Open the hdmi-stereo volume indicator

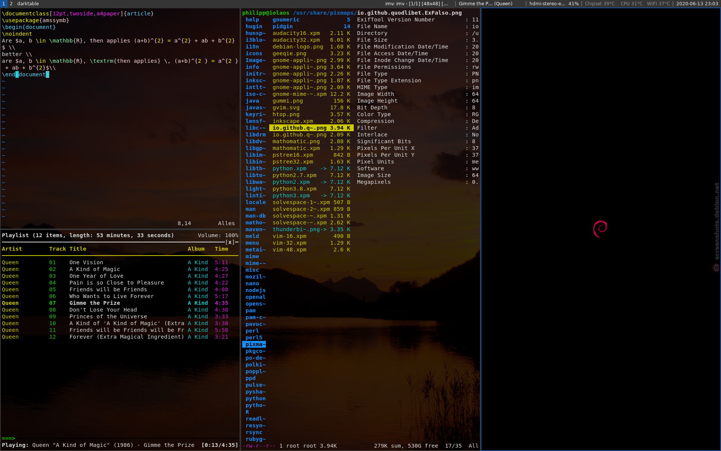pyautogui.click(x=554, y=4)
